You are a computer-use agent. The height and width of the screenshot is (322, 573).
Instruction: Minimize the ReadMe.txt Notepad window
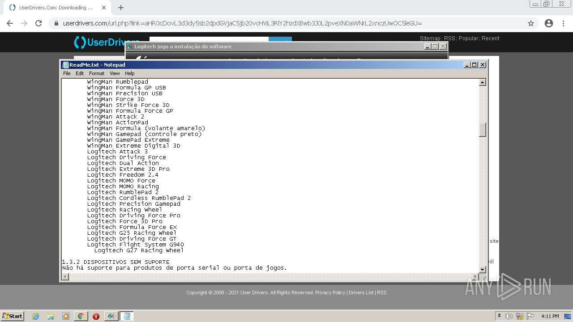(467, 65)
